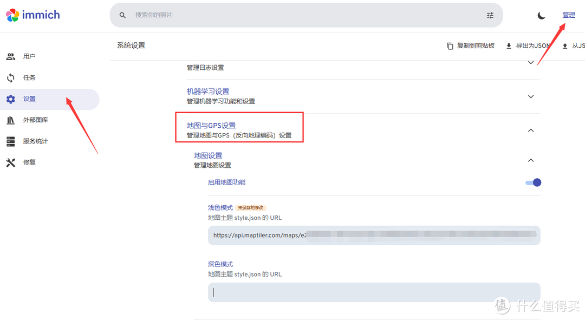The width and height of the screenshot is (585, 320).
Task: Click the 修复 repair tools icon
Action: coord(11,162)
